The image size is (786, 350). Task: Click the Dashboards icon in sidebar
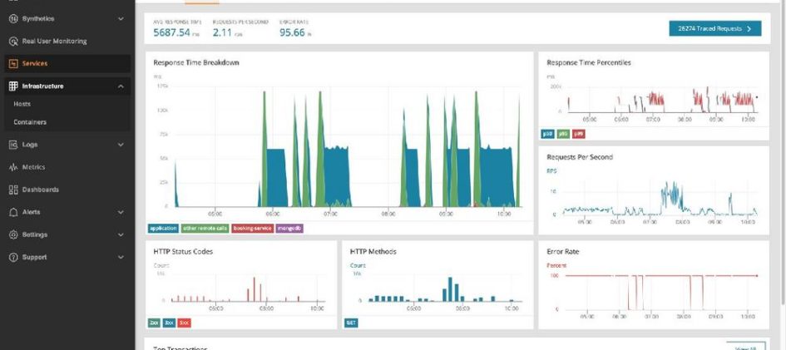tap(13, 190)
